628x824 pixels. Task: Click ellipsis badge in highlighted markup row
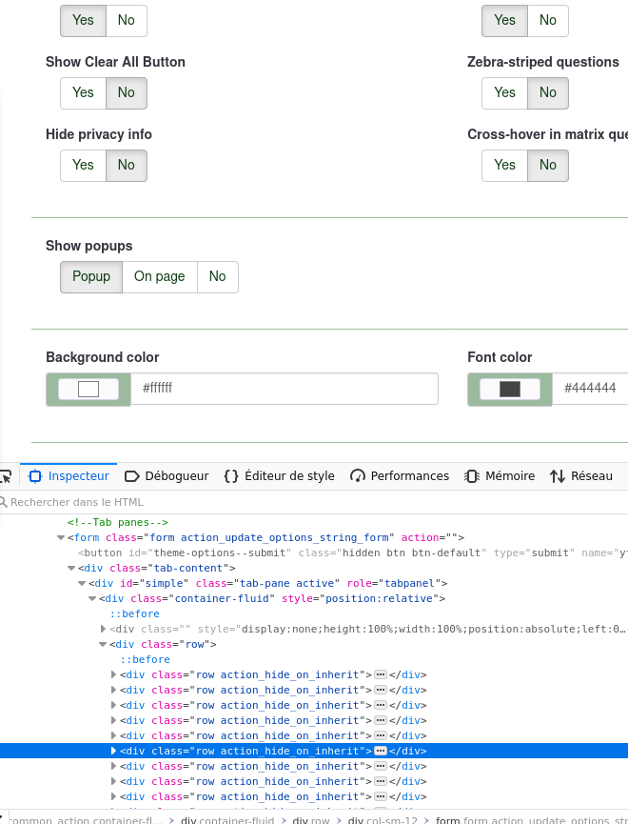click(381, 751)
